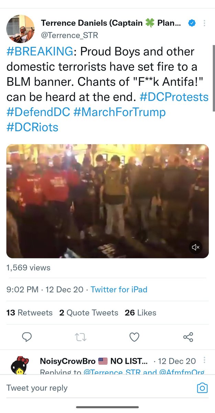View the 2 Quote Tweets list
The image size is (215, 413).
89,313
